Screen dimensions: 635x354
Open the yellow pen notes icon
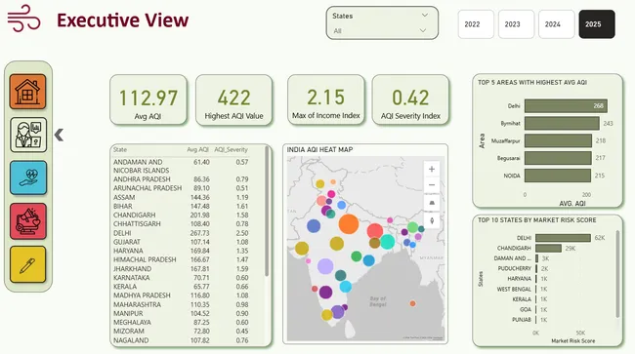pyautogui.click(x=28, y=264)
